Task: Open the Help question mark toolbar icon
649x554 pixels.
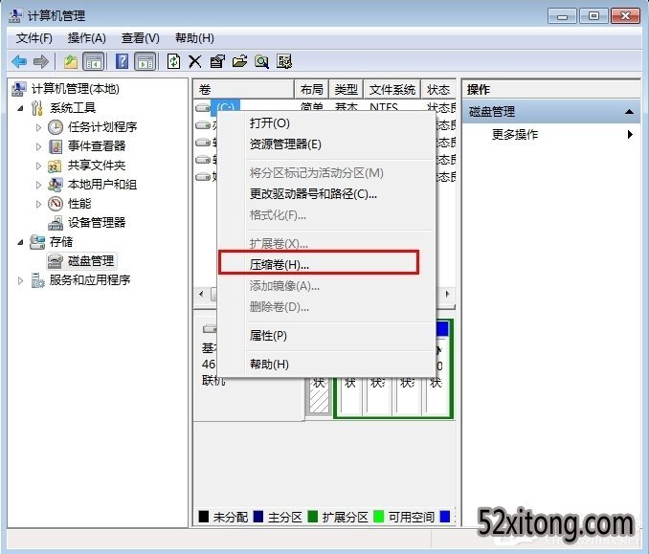Action: 122,61
